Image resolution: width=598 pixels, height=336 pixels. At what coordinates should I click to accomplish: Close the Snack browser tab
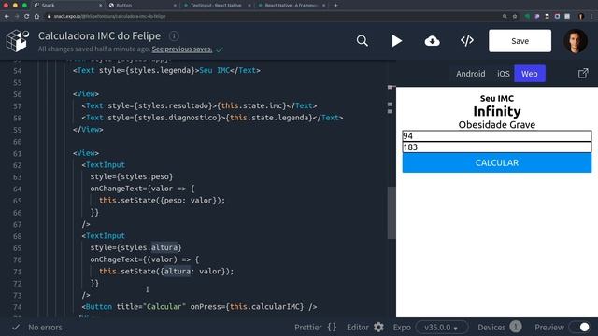[x=101, y=6]
